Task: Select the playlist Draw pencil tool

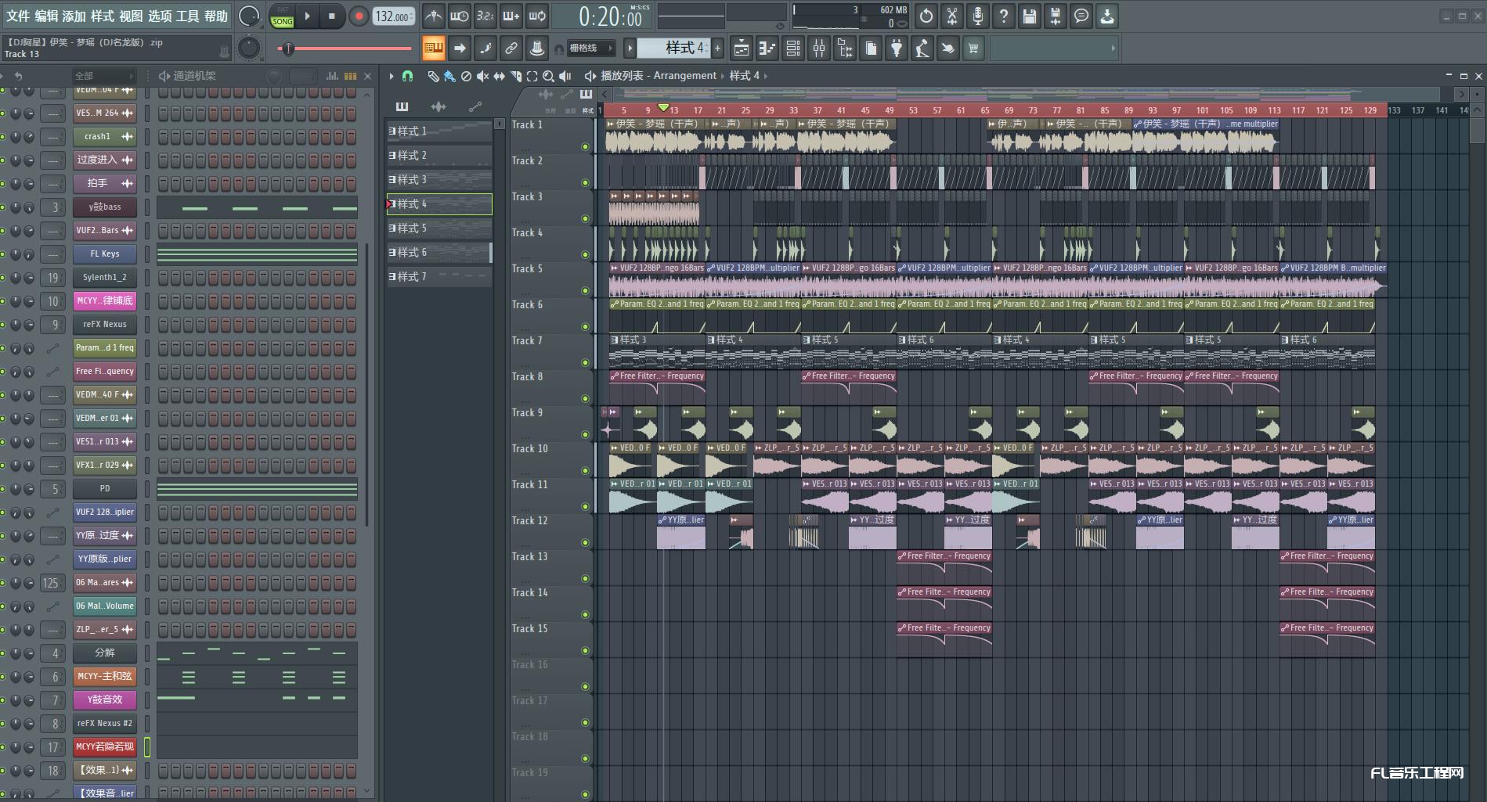Action: tap(432, 76)
